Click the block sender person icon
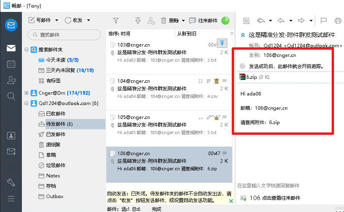 [151, 21]
